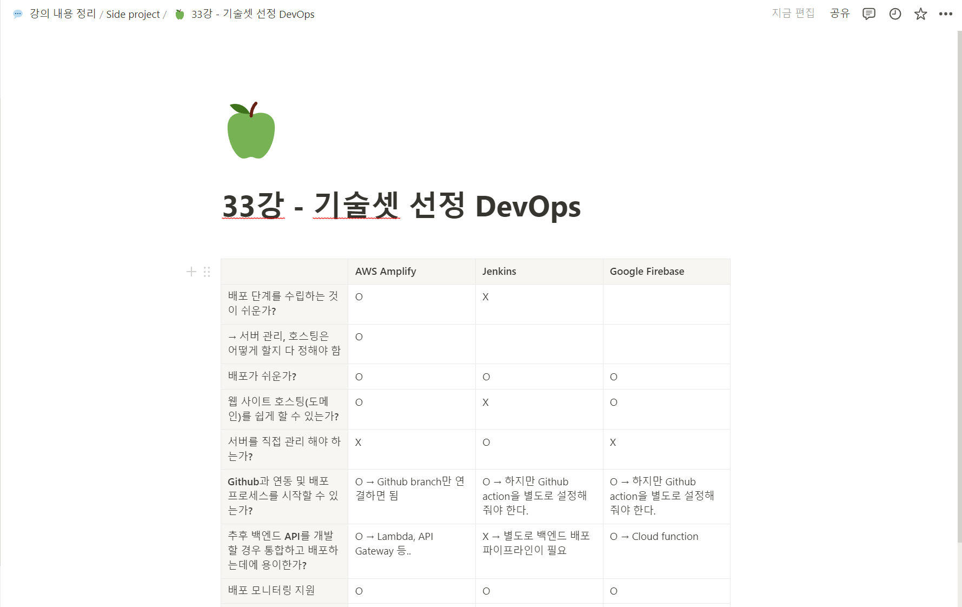Viewport: 962px width, 607px height.
Task: Click AWS Amplify O in 배포가 쉬운가 row
Action: pos(412,377)
